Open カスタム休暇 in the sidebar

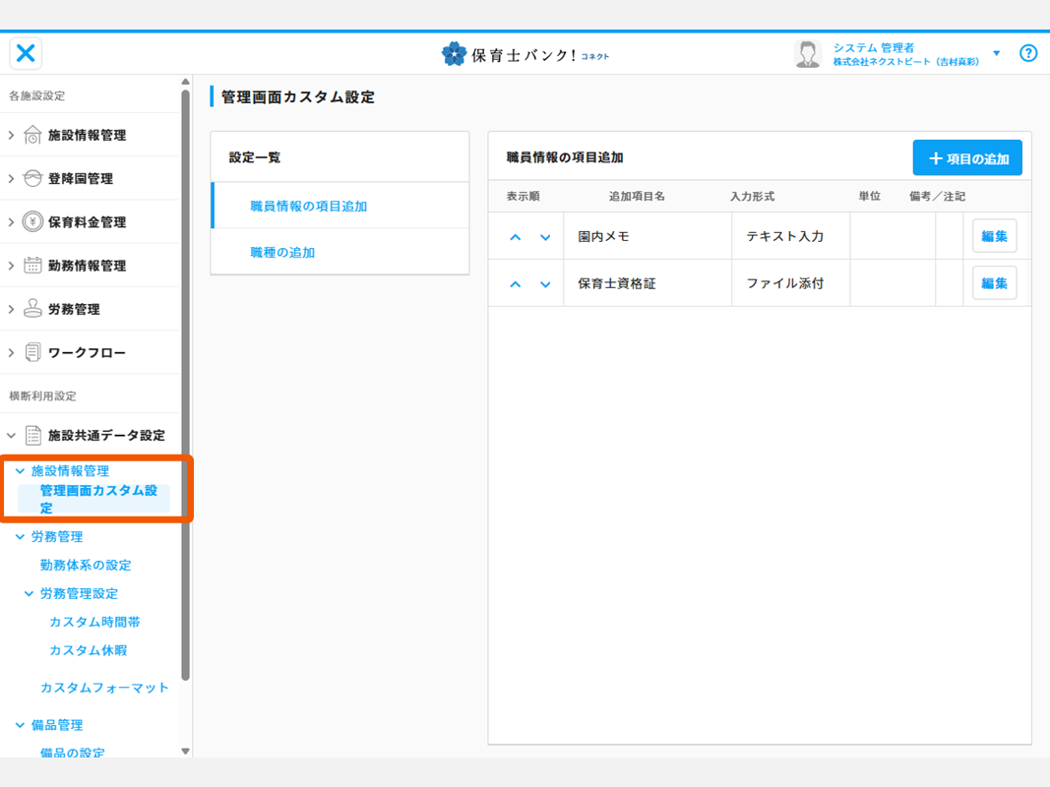(88, 650)
